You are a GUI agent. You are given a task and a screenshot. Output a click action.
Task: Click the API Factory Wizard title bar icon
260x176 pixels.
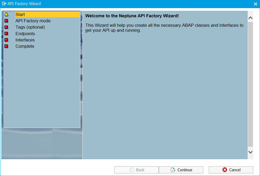tap(4, 4)
